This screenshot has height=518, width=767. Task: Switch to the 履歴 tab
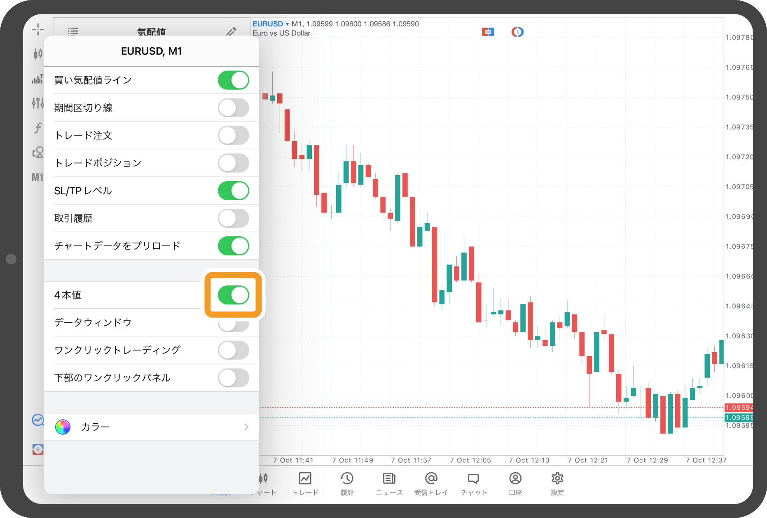(x=347, y=484)
